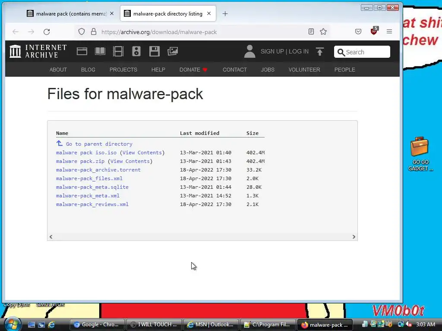Close the malware pack (contains memz) tab

(112, 13)
